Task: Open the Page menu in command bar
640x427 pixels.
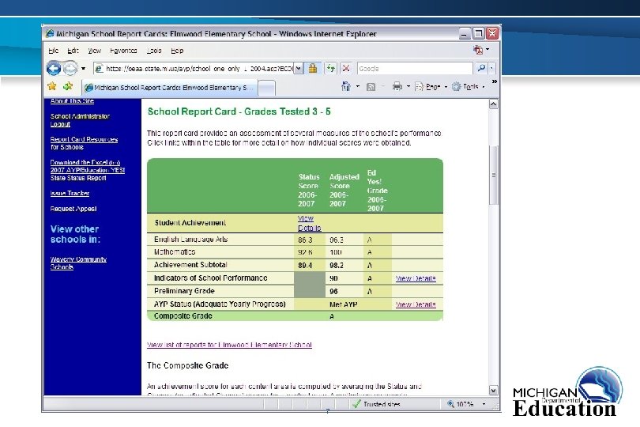Action: [431, 87]
